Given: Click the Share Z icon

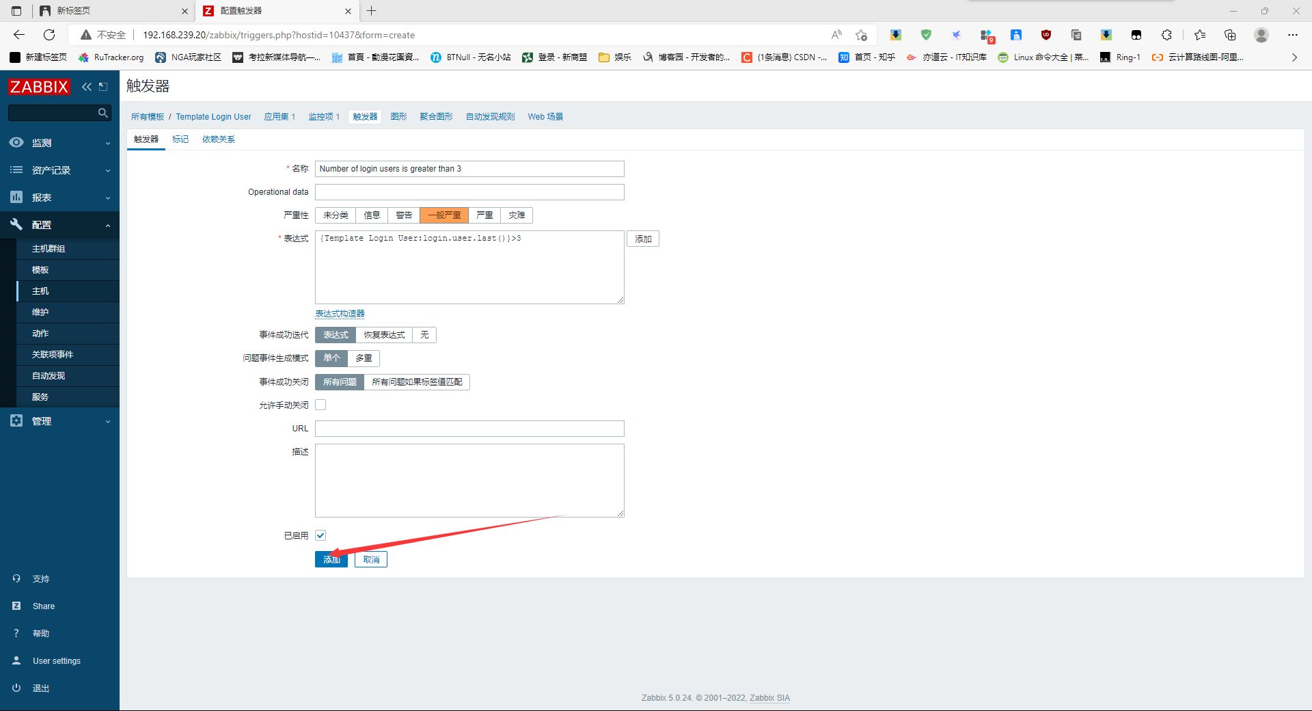Looking at the screenshot, I should (16, 606).
